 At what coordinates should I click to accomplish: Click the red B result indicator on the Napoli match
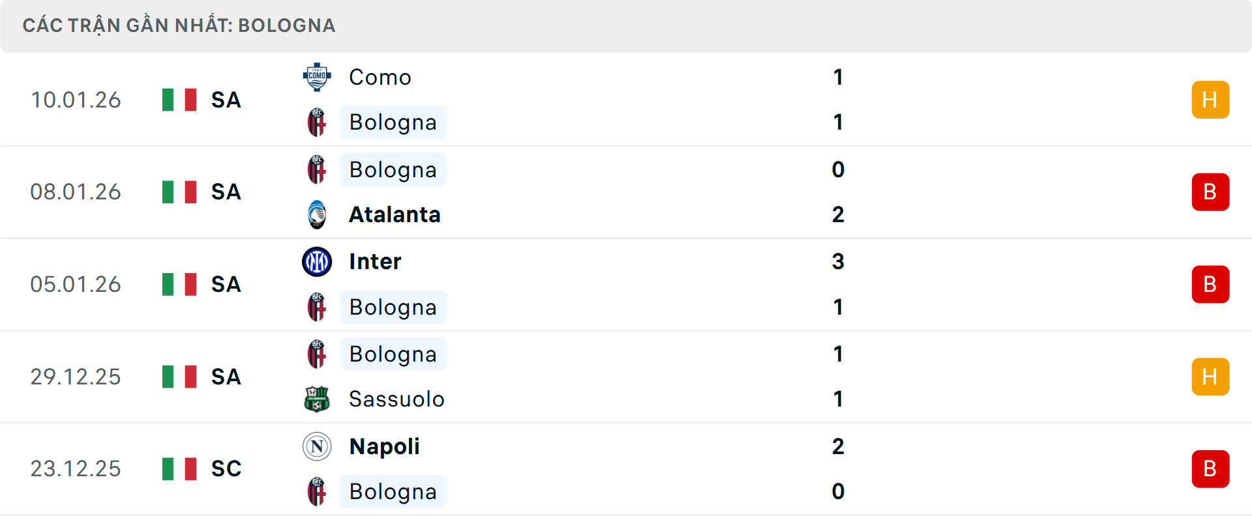pos(1211,468)
